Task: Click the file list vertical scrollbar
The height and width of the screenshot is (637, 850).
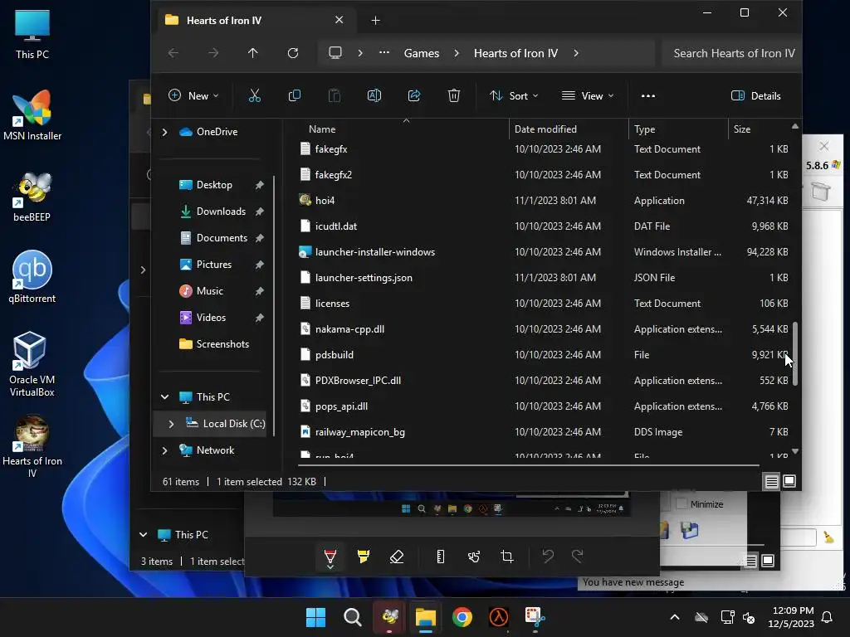Action: coord(794,353)
